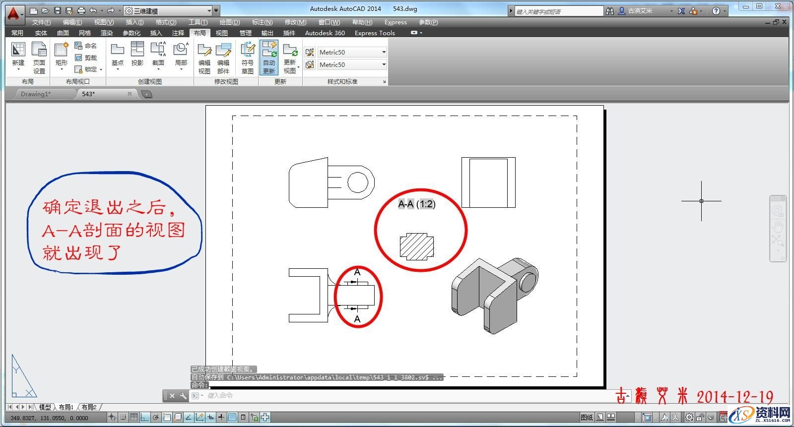Toggle ortho mode in status bar
This screenshot has height=427, width=794.
coord(144,418)
